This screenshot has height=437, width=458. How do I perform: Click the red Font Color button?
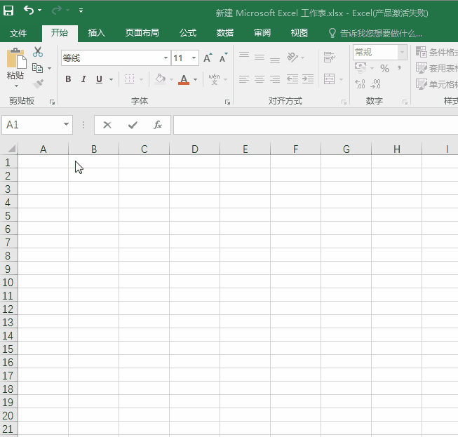[184, 79]
